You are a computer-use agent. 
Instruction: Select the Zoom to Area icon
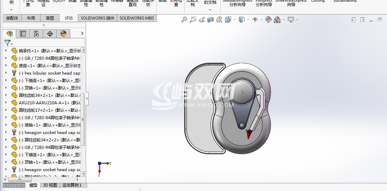coord(193,20)
